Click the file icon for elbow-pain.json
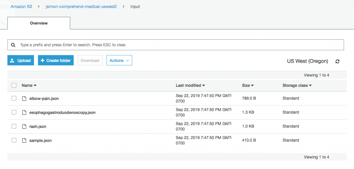The width and height of the screenshot is (354, 169). (x=24, y=98)
